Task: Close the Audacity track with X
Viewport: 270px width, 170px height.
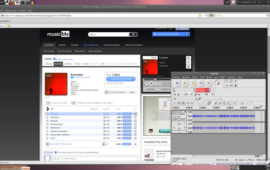Action: pyautogui.click(x=173, y=112)
